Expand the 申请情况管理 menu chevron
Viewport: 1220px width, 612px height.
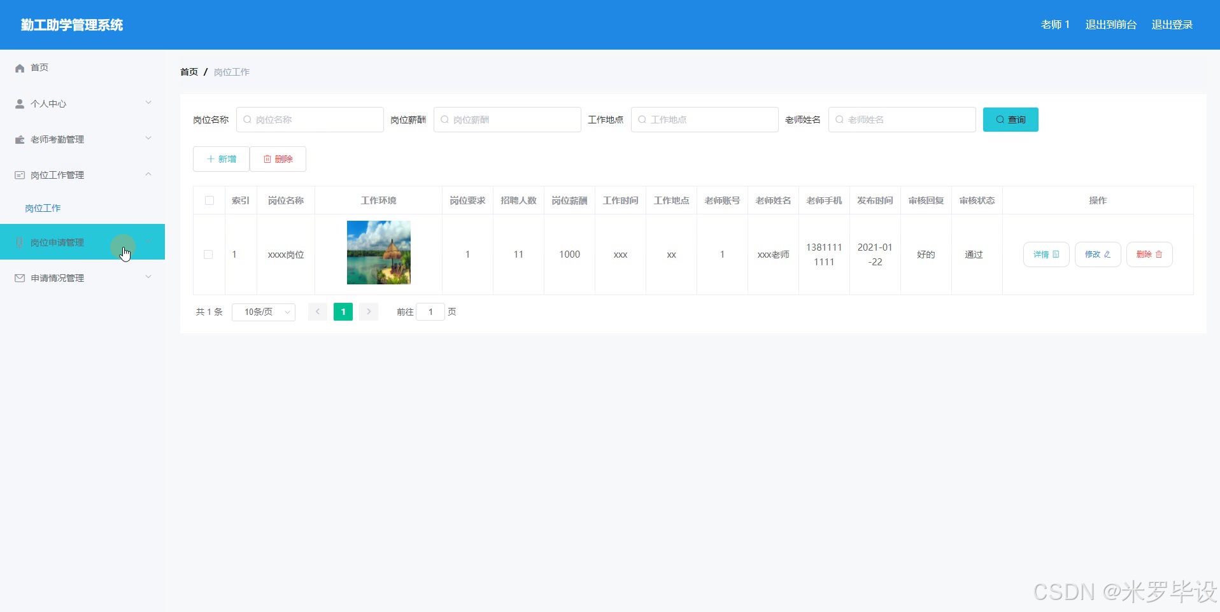coord(148,277)
